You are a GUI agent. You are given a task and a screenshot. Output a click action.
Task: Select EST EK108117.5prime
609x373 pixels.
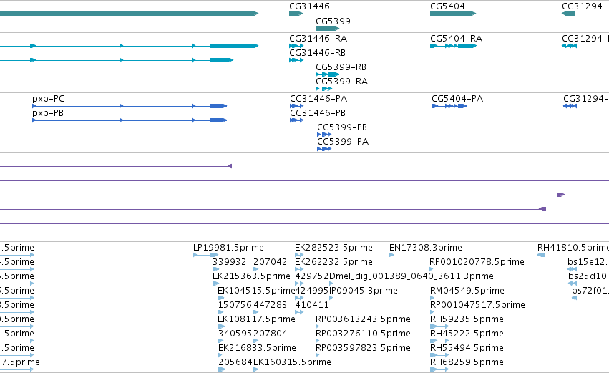(256, 319)
